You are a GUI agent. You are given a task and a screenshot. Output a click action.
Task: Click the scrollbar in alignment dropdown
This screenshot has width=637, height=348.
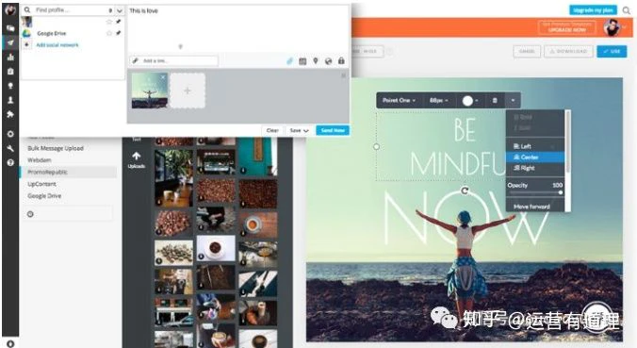[x=568, y=141]
